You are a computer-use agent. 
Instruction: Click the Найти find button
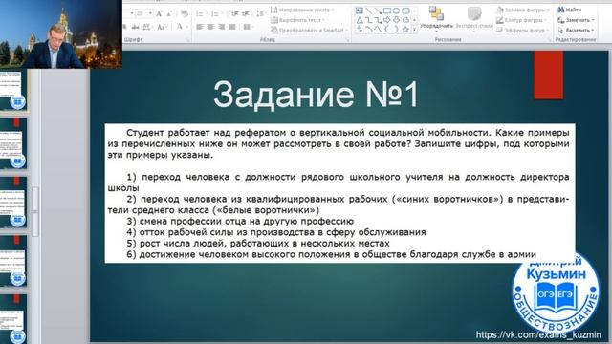(x=570, y=10)
